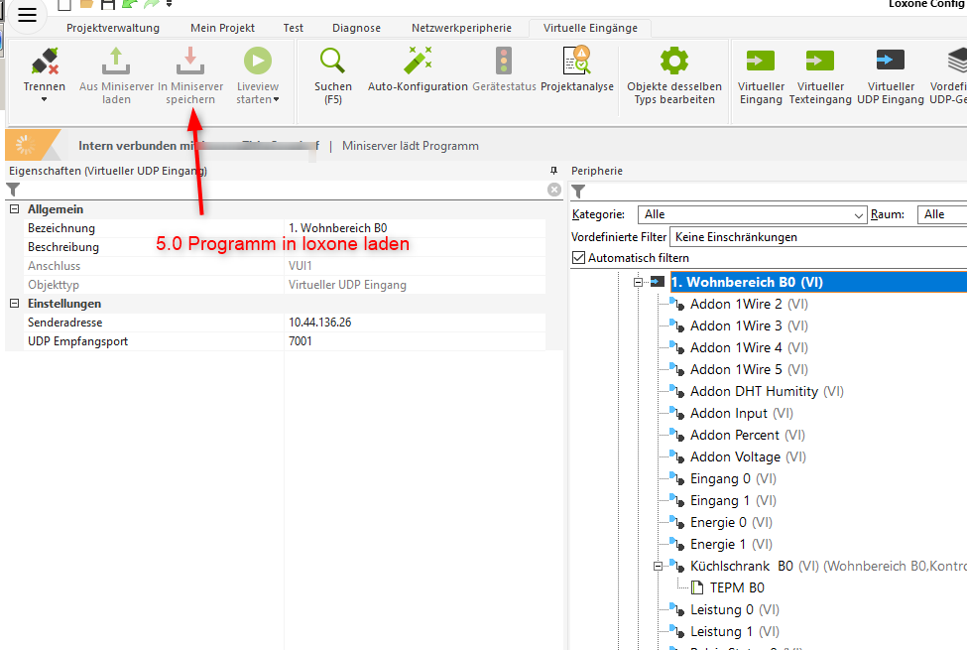Click the filter funnel in Eigenschaften panel
Image resolution: width=967 pixels, height=650 pixels.
click(13, 190)
